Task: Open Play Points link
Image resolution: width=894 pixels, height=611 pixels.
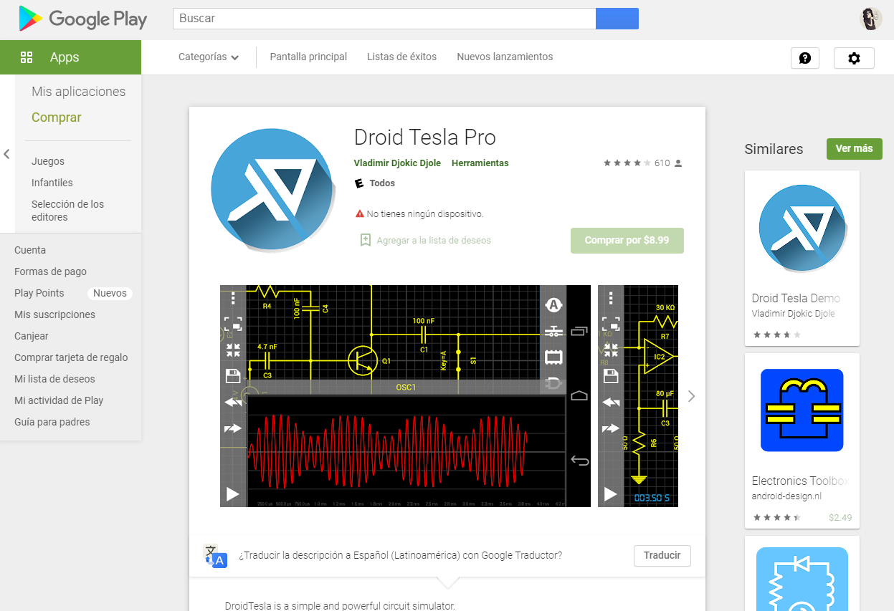Action: (x=39, y=293)
